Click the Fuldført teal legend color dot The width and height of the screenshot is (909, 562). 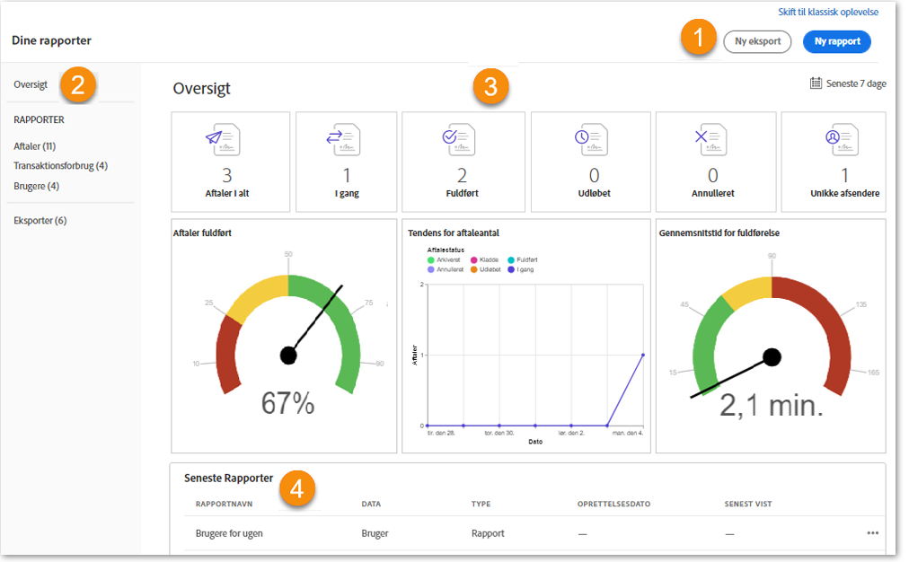tap(509, 259)
